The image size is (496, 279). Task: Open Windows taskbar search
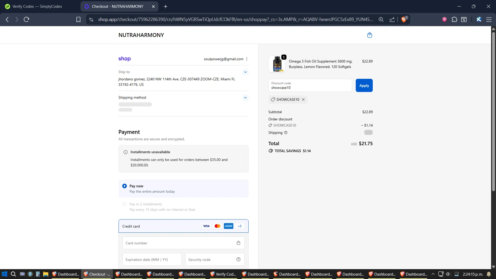click(13, 274)
